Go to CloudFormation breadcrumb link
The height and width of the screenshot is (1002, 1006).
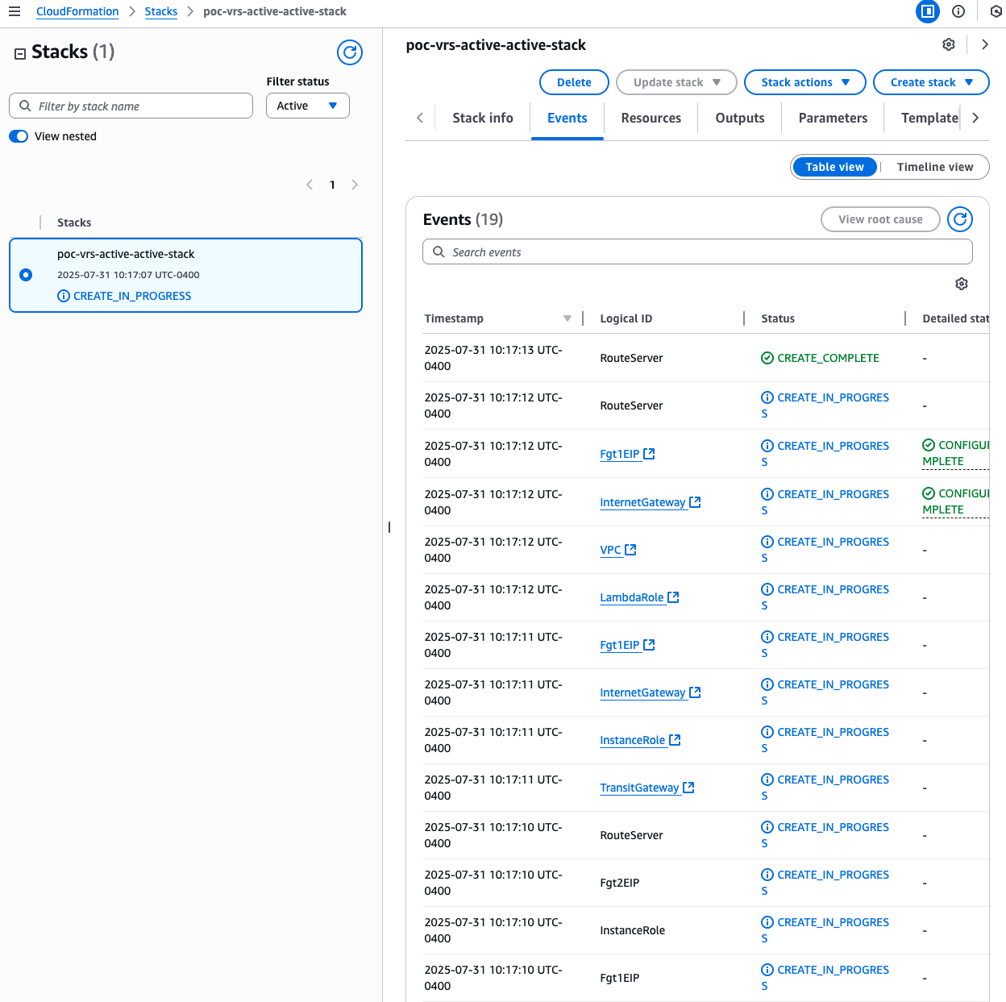77,11
